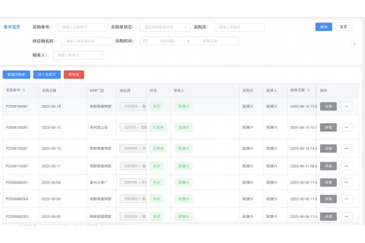Viewport: 365px width, 243px height.
Task: Open more actions for order P2508130001
Action: click(346, 148)
